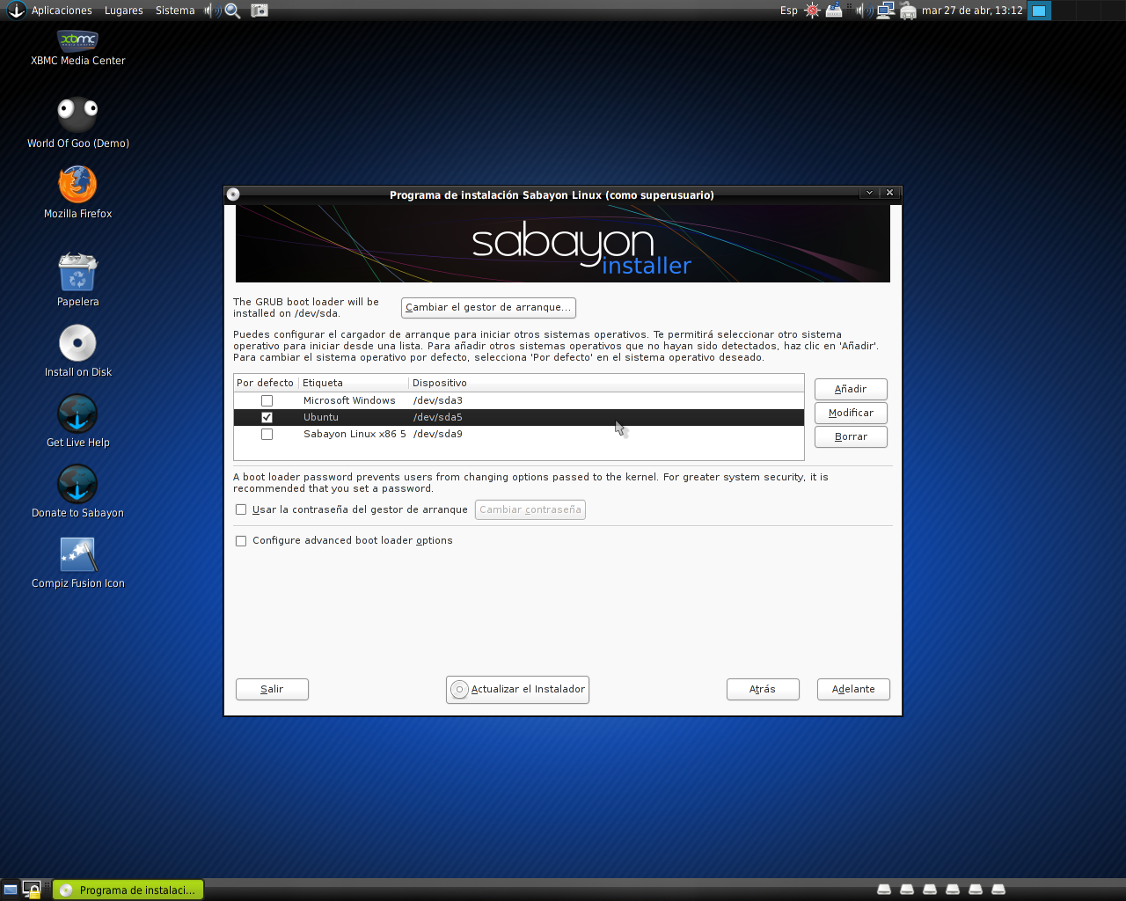Click the disabled 'Cambiar contraseña' button
The height and width of the screenshot is (901, 1126).
pyautogui.click(x=530, y=509)
